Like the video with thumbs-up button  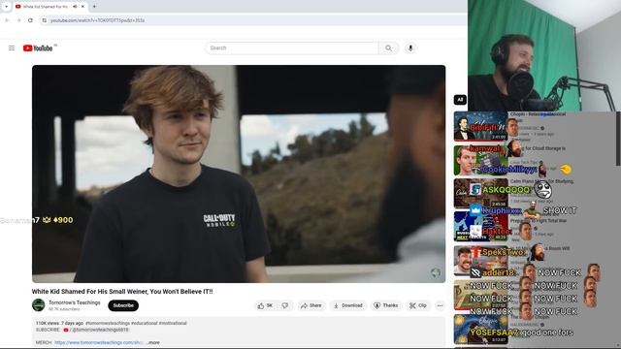tap(265, 305)
